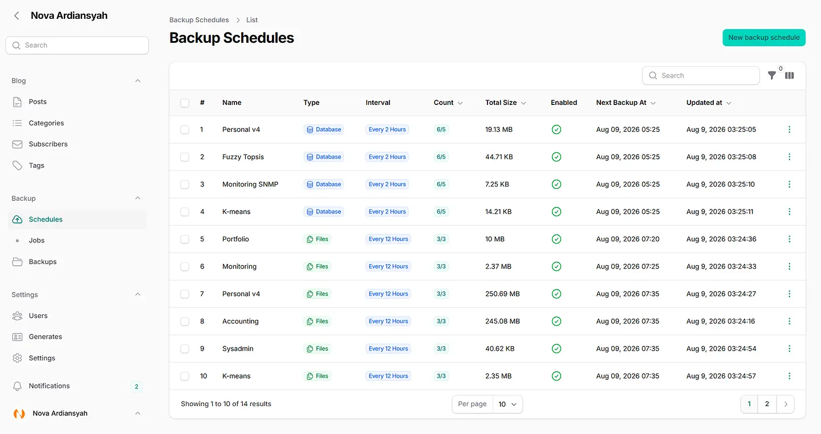The height and width of the screenshot is (434, 821).
Task: Open Jobs under Backup
Action: (x=77, y=241)
